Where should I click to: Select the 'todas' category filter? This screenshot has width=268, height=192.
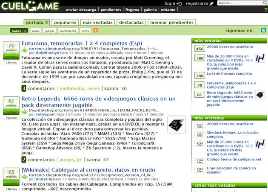tap(19, 31)
